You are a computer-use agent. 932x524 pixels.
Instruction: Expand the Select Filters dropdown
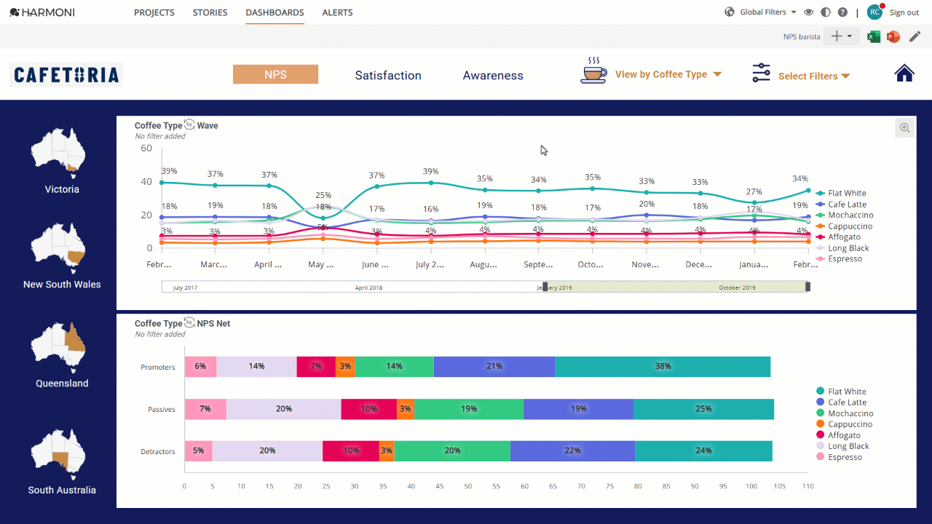814,76
